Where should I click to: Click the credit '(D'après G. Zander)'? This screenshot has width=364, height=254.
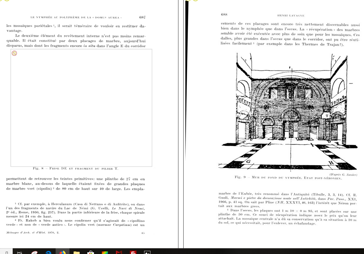[x=343, y=175]
